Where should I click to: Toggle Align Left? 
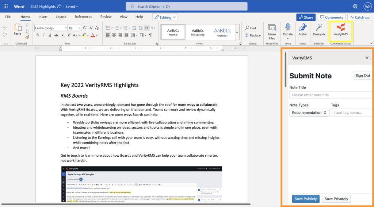(108, 35)
